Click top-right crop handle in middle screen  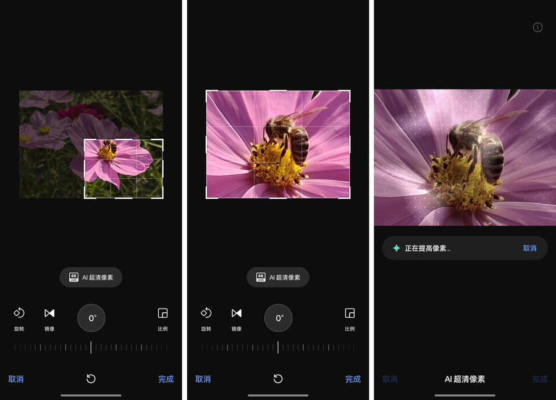[x=350, y=91]
